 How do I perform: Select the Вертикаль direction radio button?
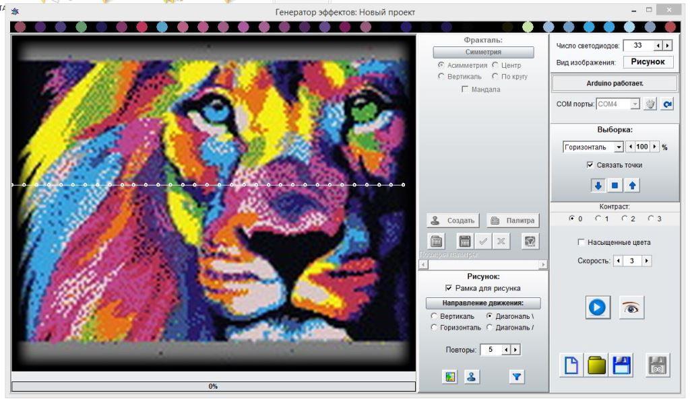[x=434, y=316]
